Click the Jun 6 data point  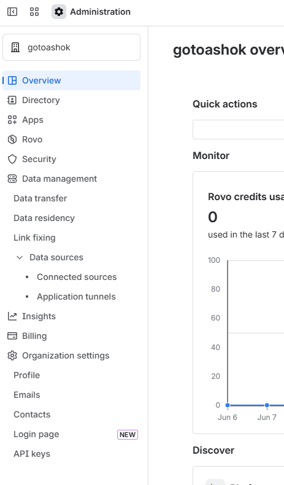228,405
